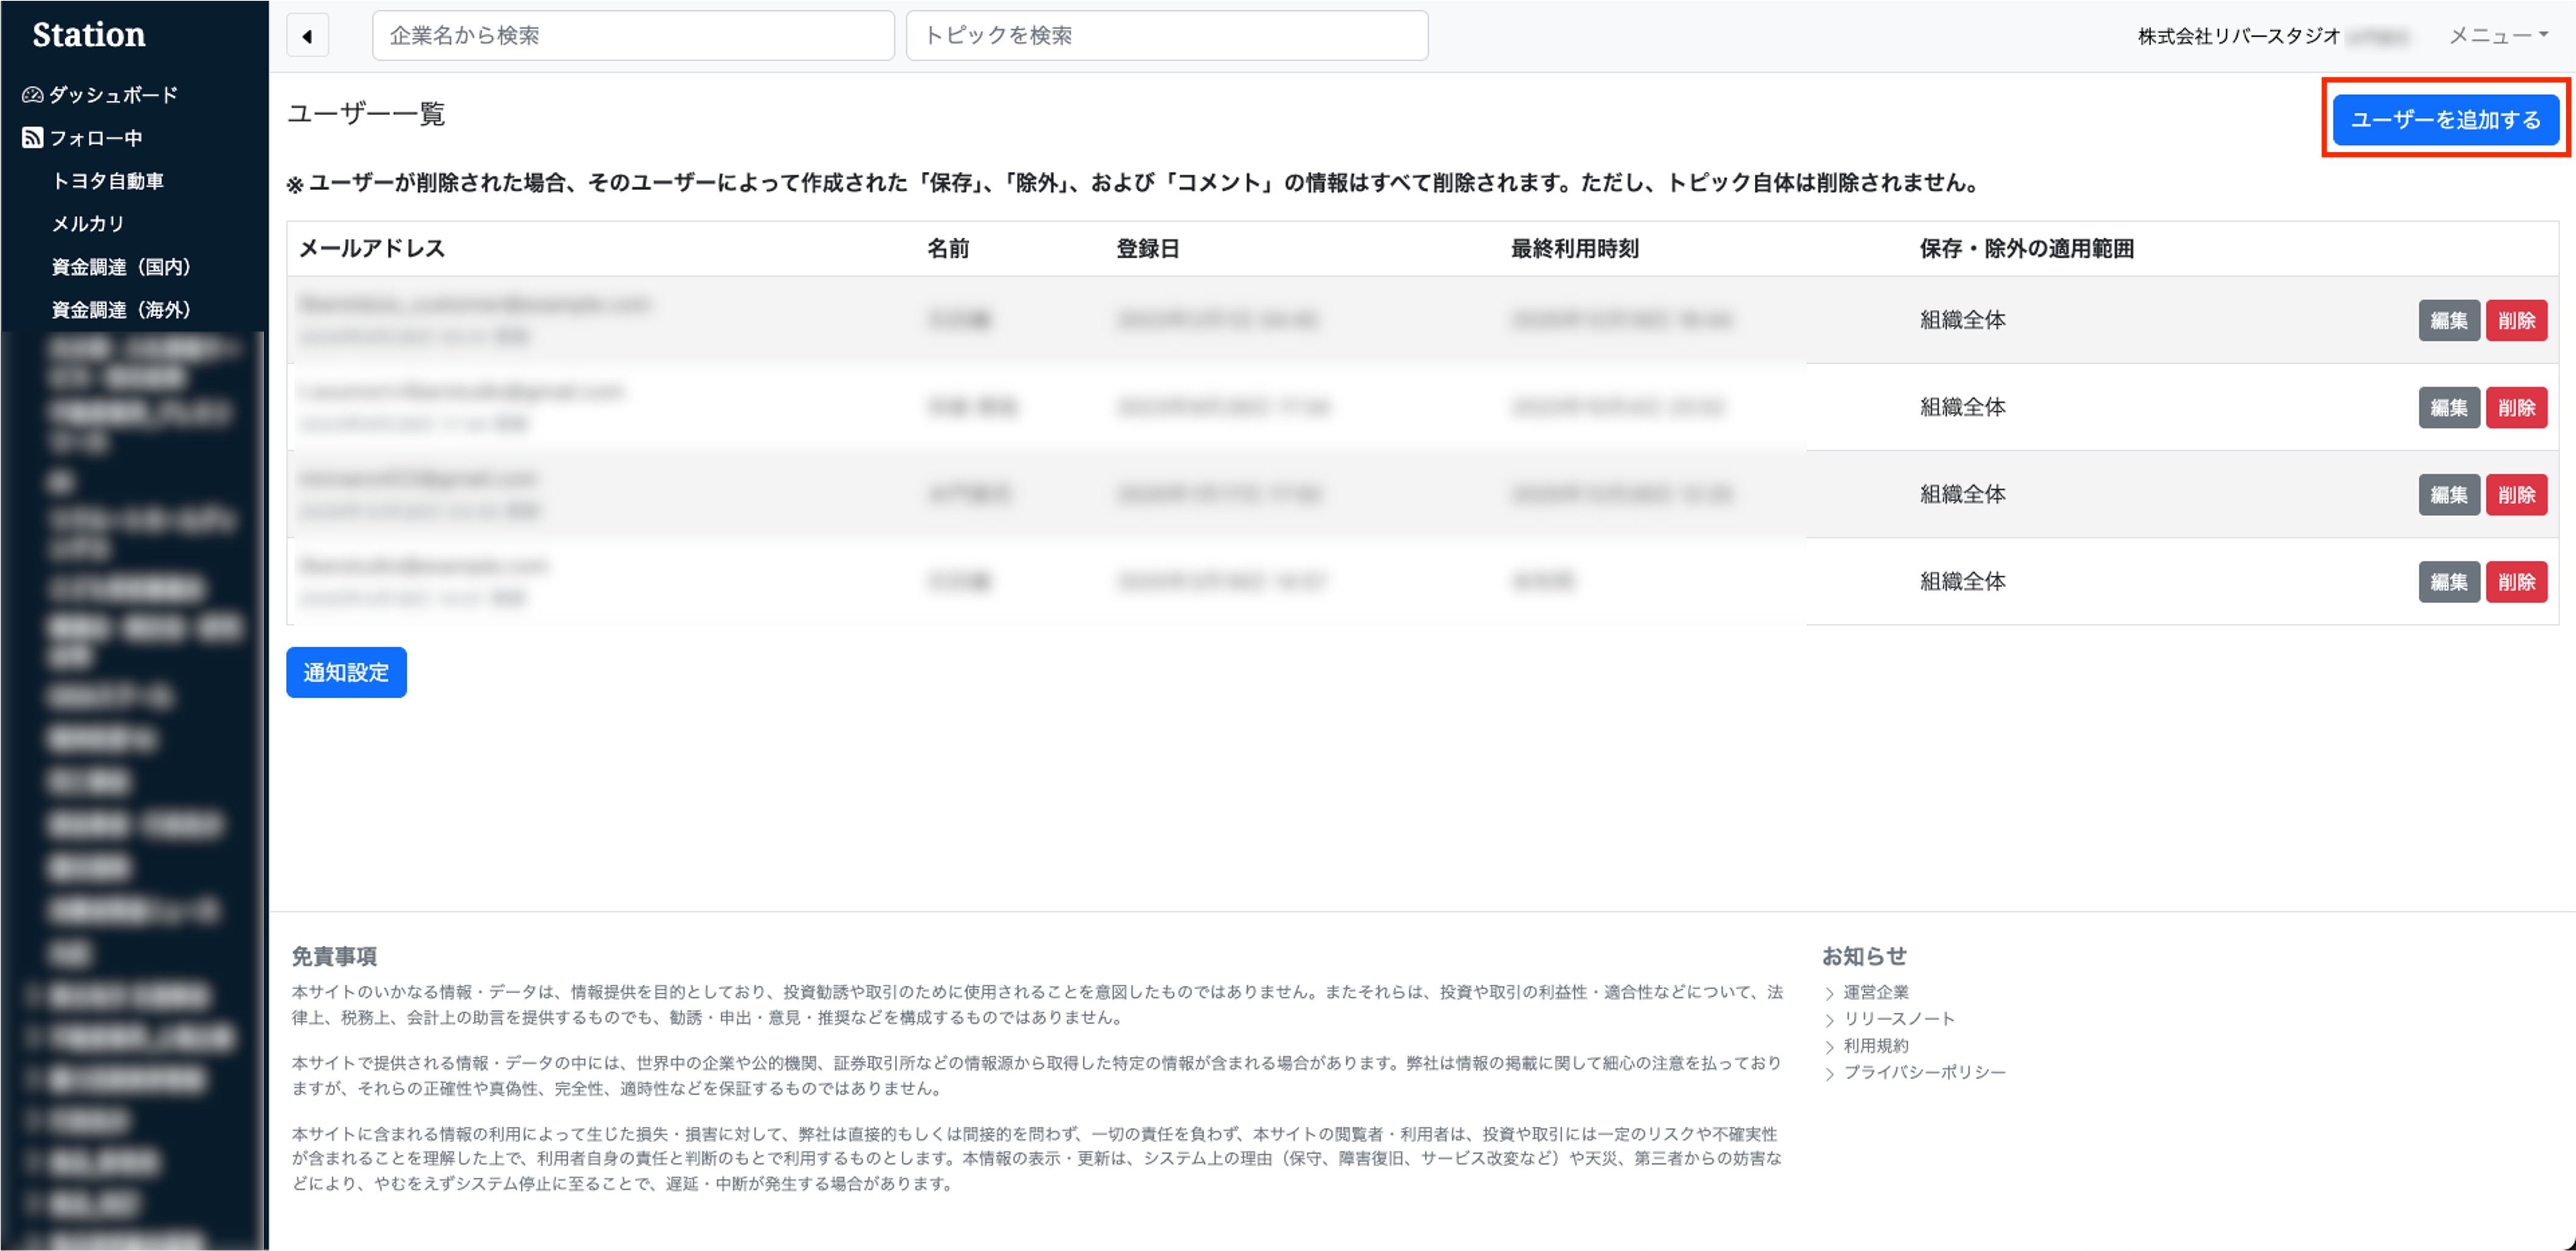Image resolution: width=2576 pixels, height=1251 pixels.
Task: Open the リリースノート link
Action: point(1898,1018)
